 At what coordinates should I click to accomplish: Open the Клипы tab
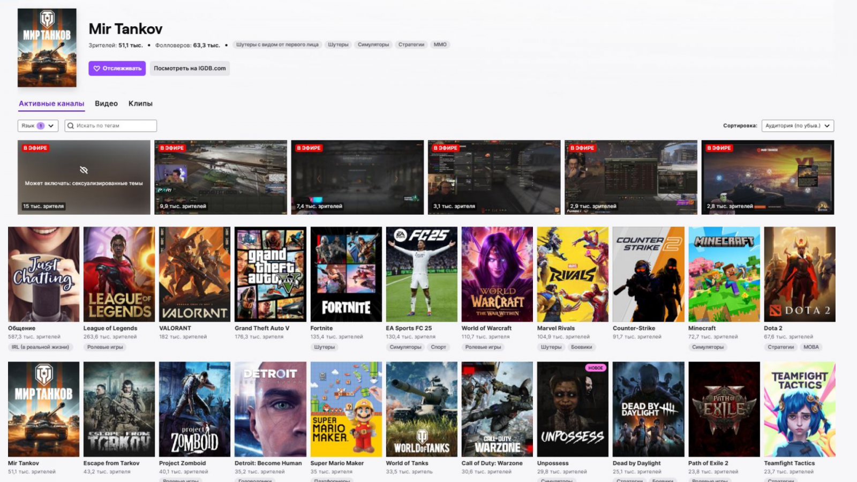140,103
